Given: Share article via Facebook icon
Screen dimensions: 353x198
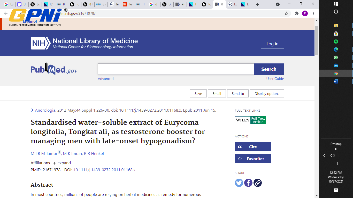Looking at the screenshot, I should point(248,183).
